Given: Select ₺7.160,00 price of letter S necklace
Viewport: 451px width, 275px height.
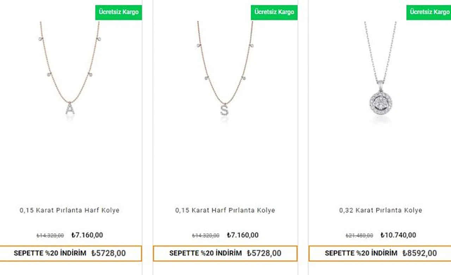Looking at the screenshot, I should (243, 235).
